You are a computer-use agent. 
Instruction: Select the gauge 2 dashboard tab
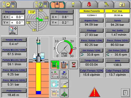(x=41, y=4)
